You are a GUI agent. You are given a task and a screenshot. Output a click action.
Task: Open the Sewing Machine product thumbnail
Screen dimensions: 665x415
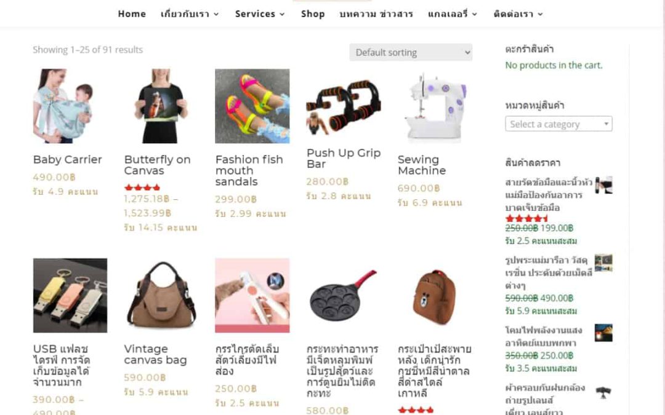coord(435,106)
